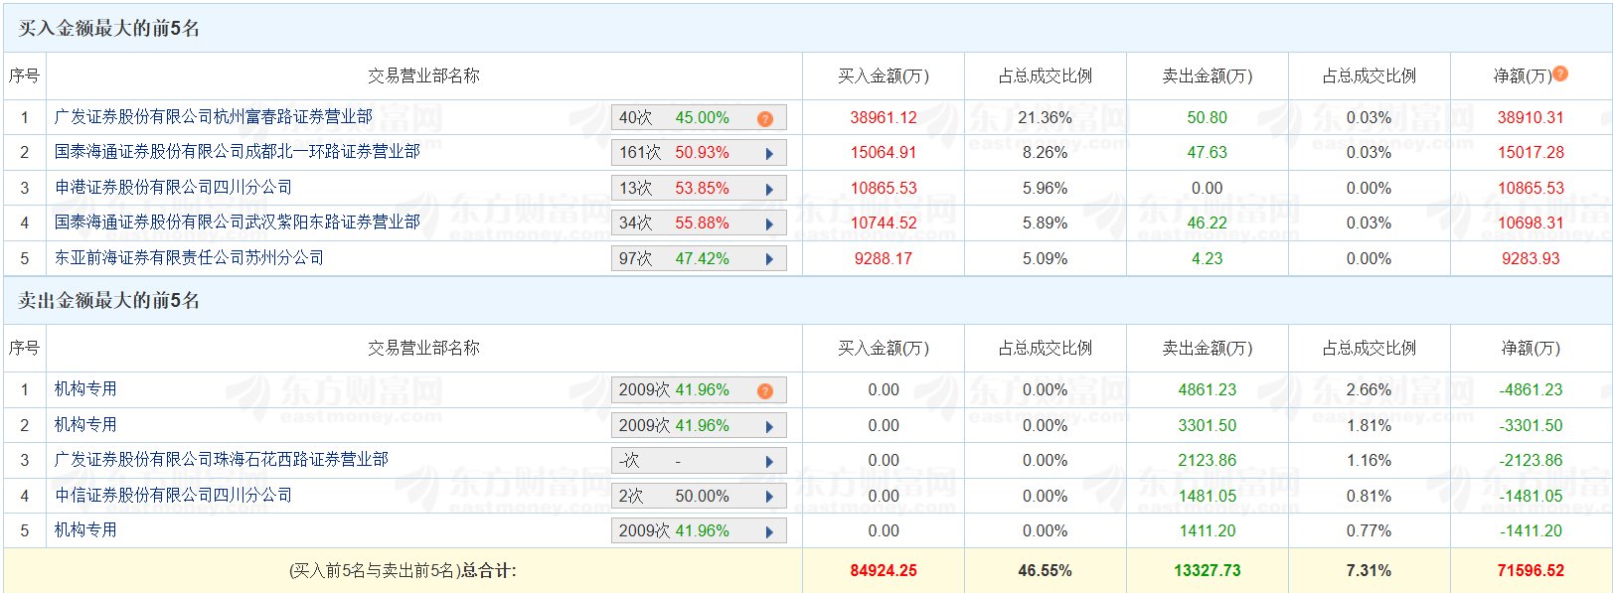Expand the arrow beside 2次 50.00%
The image size is (1613, 593).
[769, 497]
